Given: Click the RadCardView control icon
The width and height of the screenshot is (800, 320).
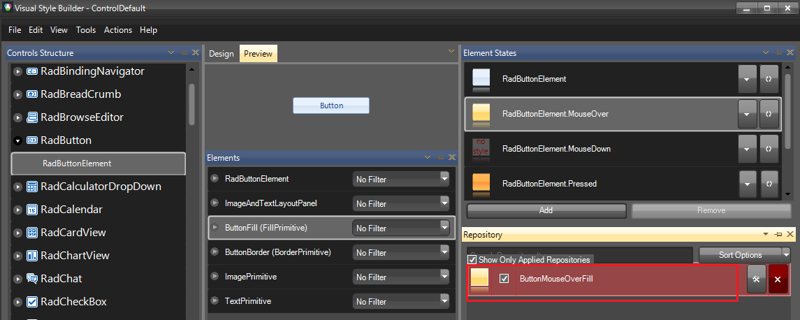Looking at the screenshot, I should click(32, 233).
